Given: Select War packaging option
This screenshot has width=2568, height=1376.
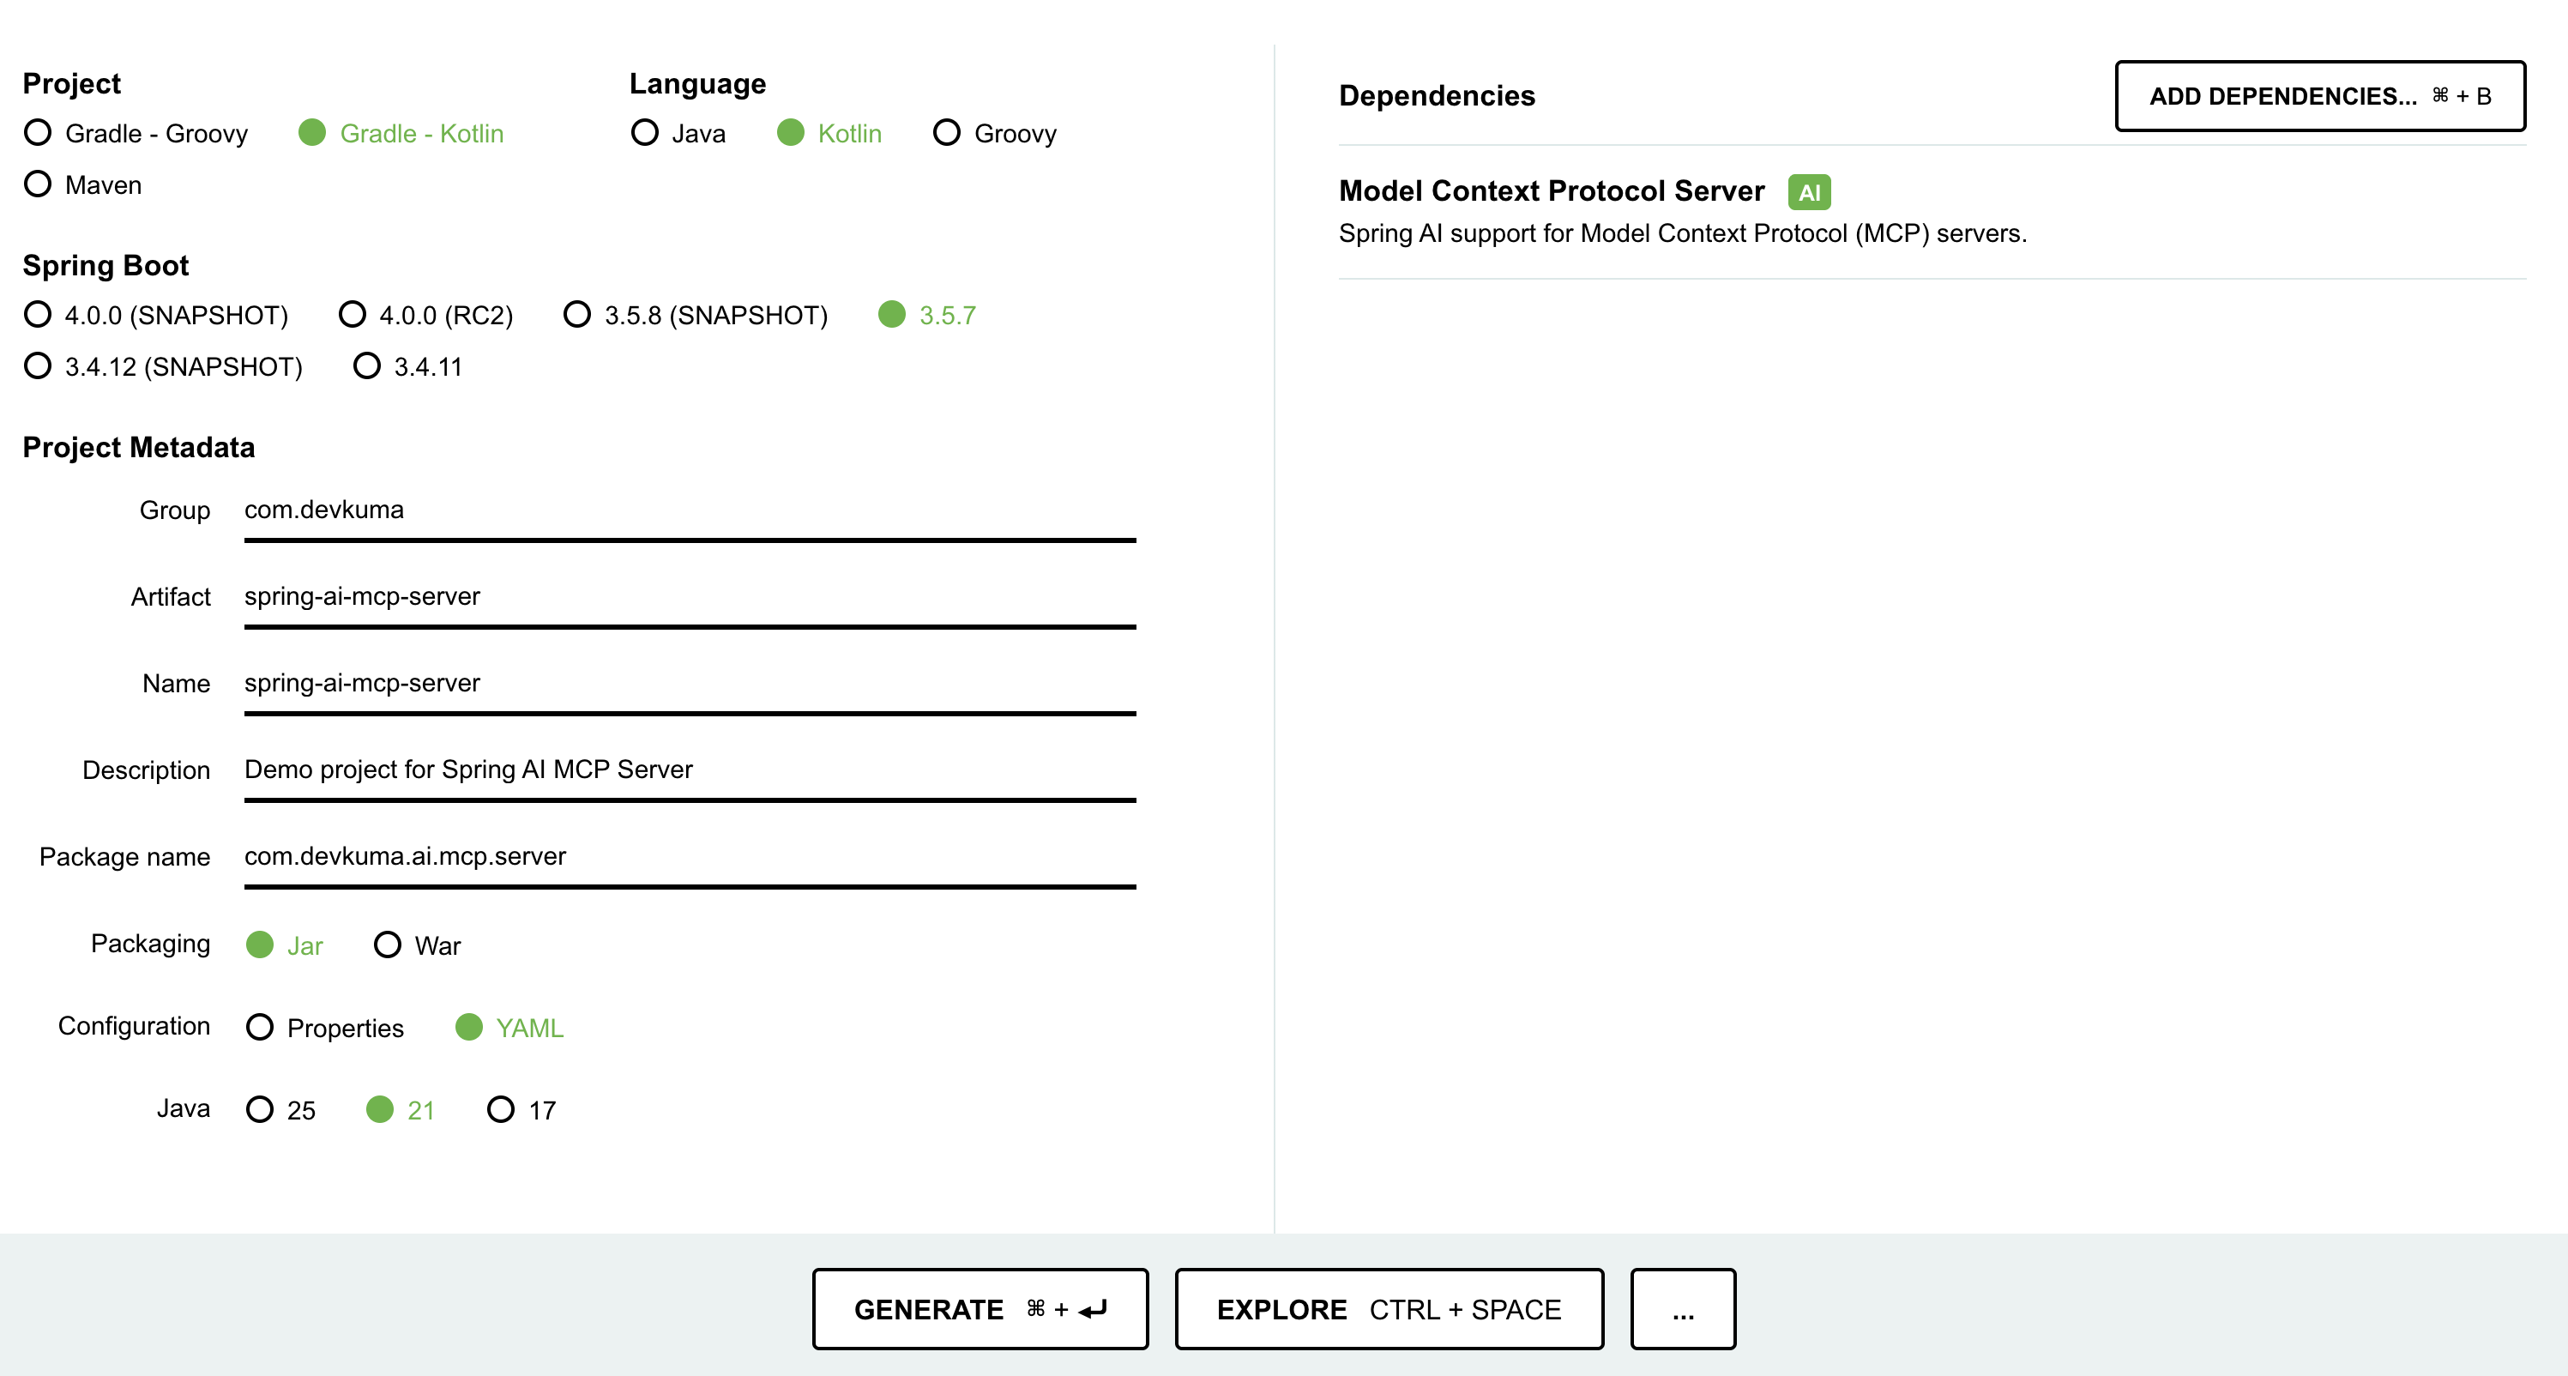Looking at the screenshot, I should [388, 944].
